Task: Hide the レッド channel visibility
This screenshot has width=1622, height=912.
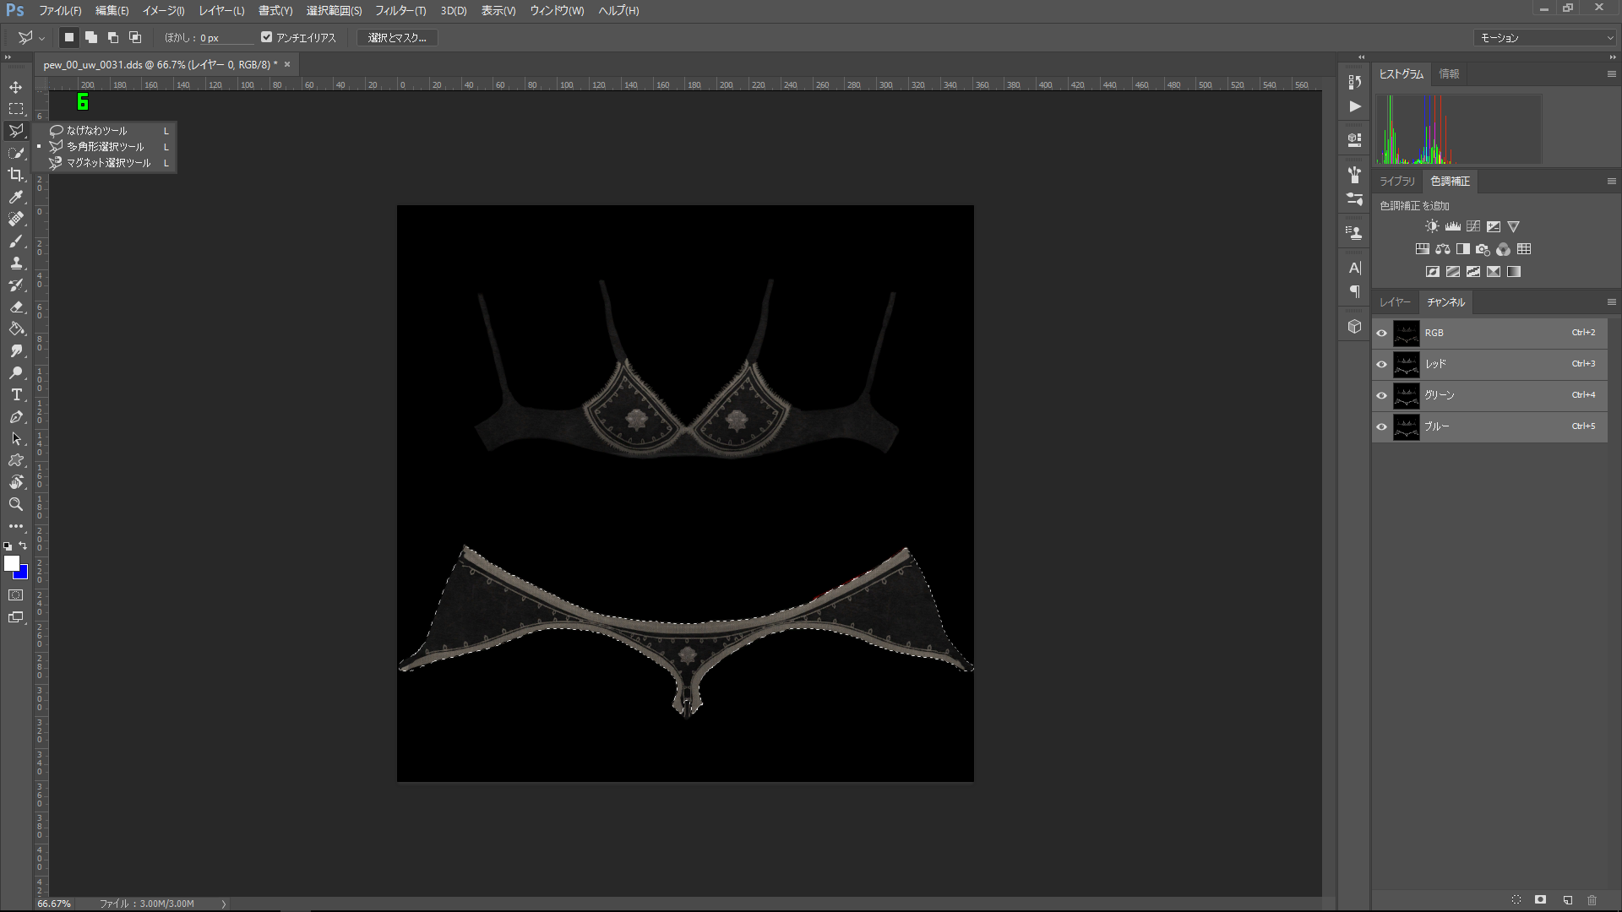Action: point(1382,364)
